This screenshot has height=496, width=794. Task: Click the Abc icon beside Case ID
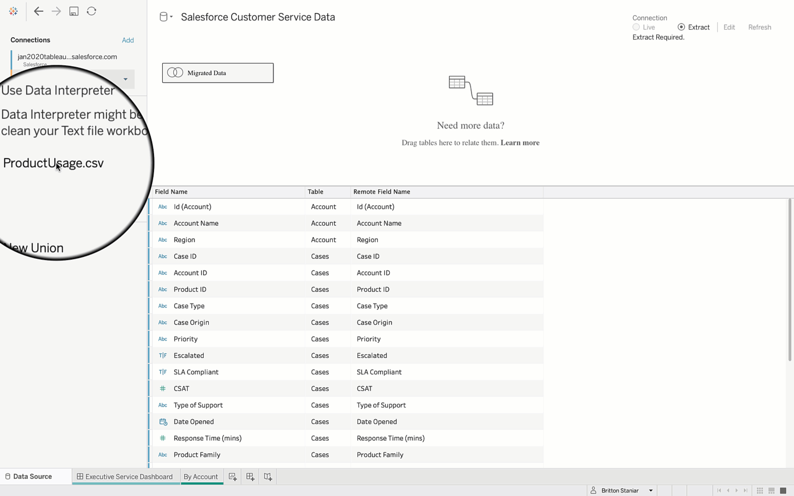point(163,256)
